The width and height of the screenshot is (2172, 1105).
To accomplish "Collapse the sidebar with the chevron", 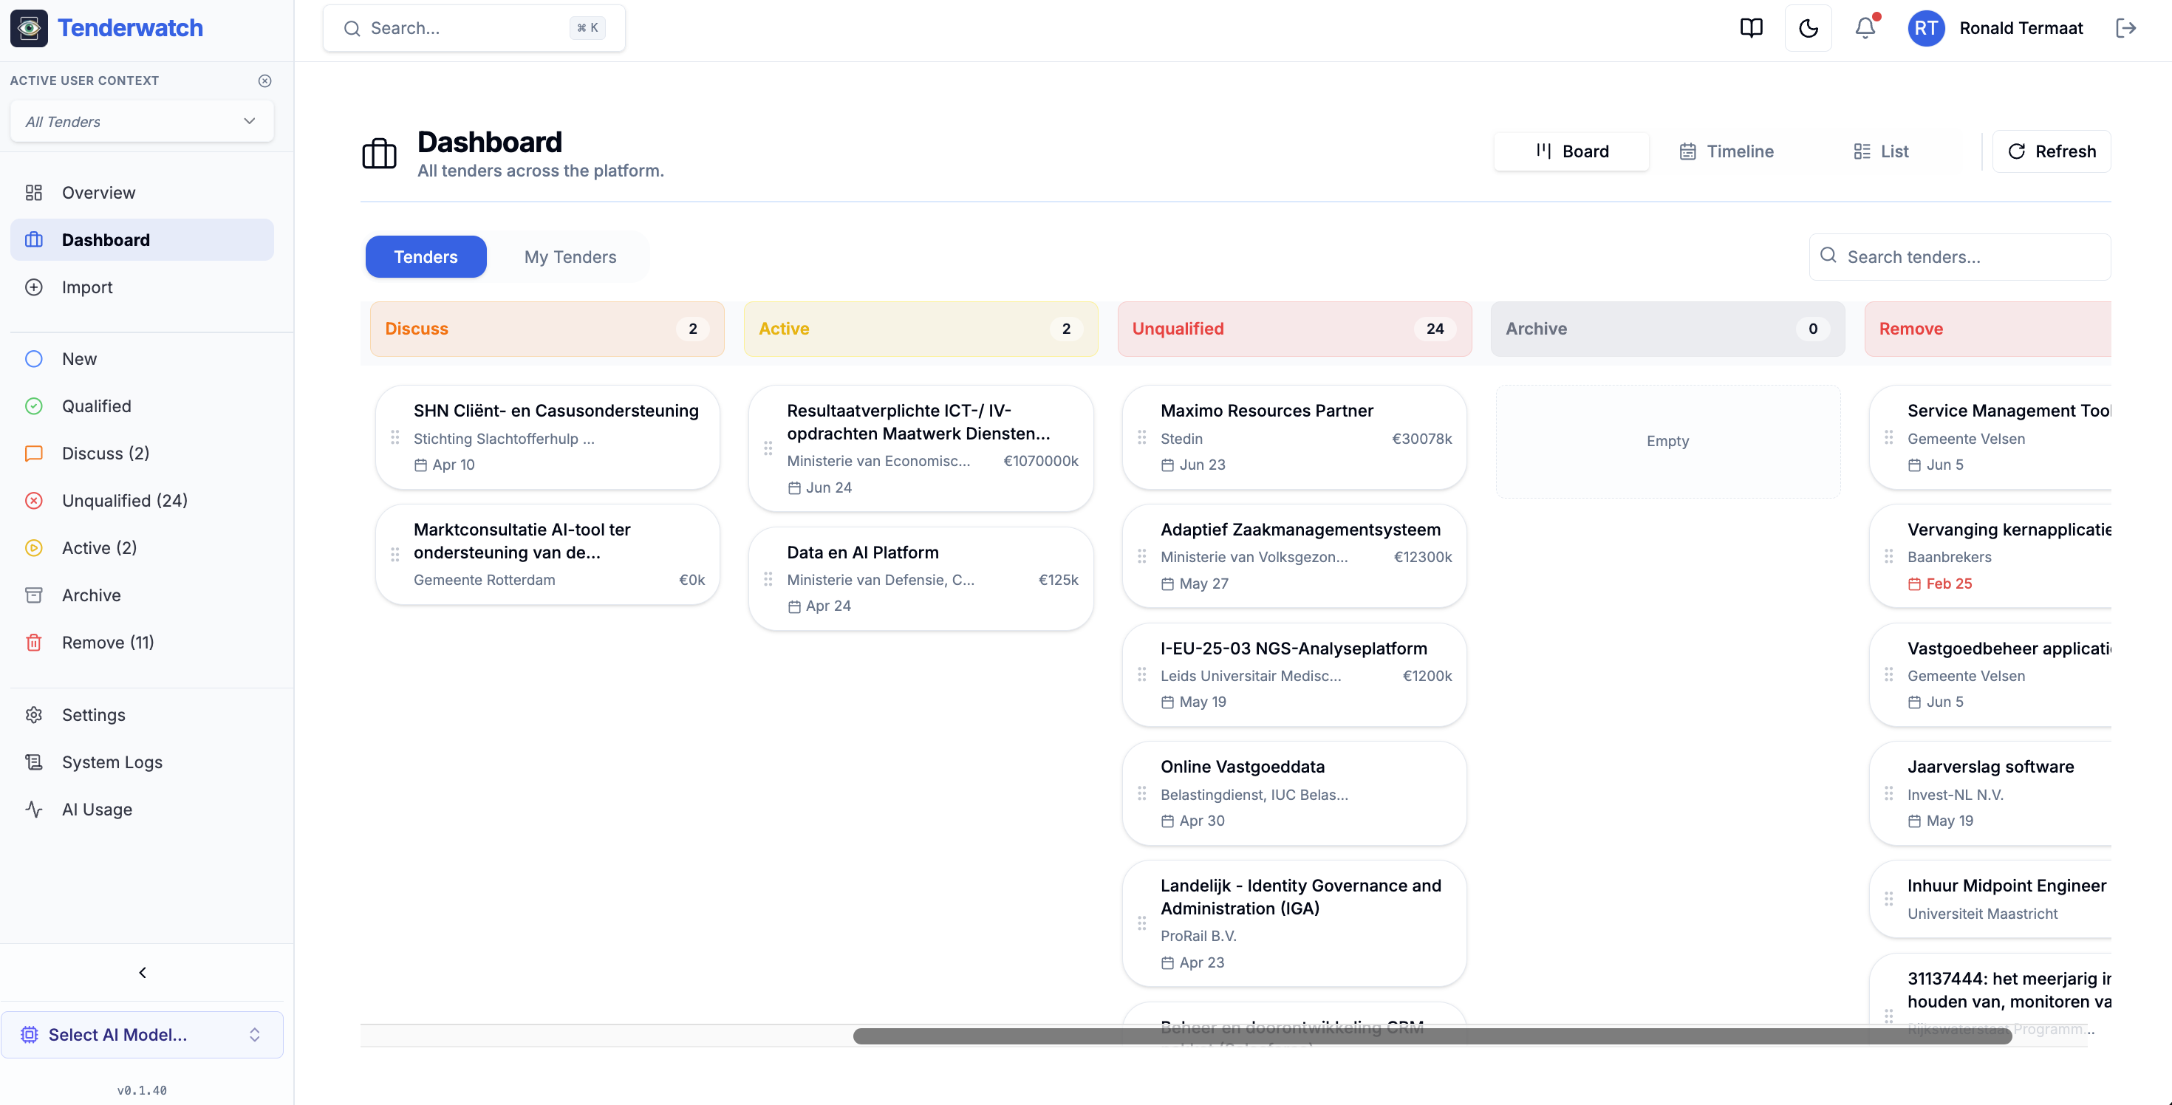I will point(142,972).
